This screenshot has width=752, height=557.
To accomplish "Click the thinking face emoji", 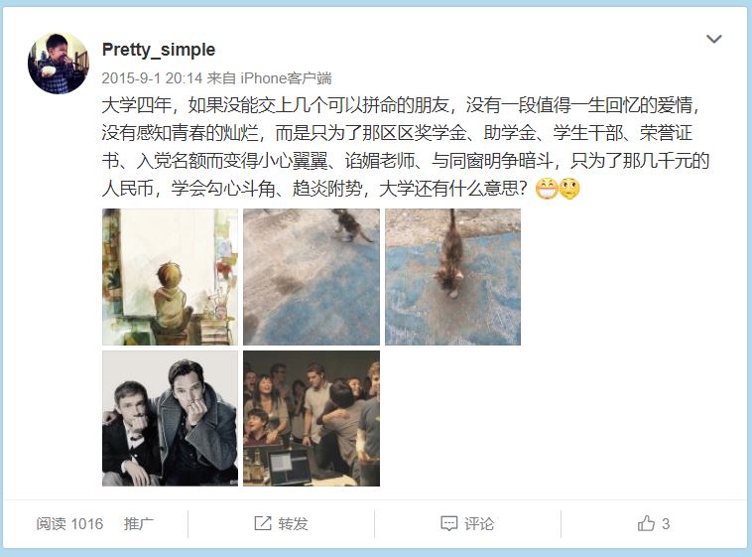I will 569,189.
